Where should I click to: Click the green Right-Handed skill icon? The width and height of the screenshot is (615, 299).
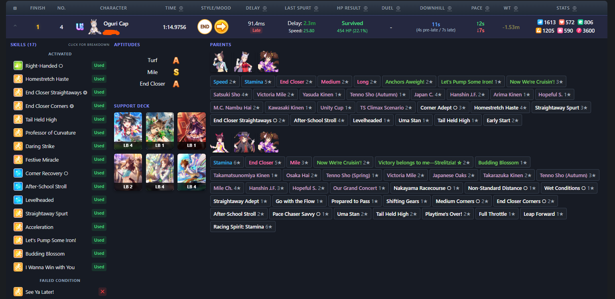[18, 66]
